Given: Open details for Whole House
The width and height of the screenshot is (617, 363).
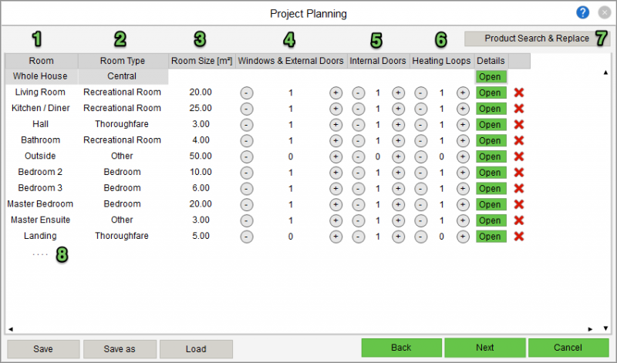Looking at the screenshot, I should tap(490, 76).
